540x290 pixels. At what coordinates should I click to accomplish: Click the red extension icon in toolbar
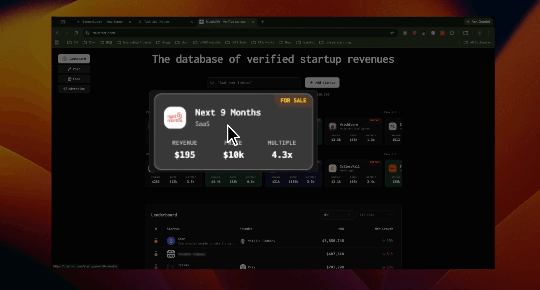click(x=442, y=33)
